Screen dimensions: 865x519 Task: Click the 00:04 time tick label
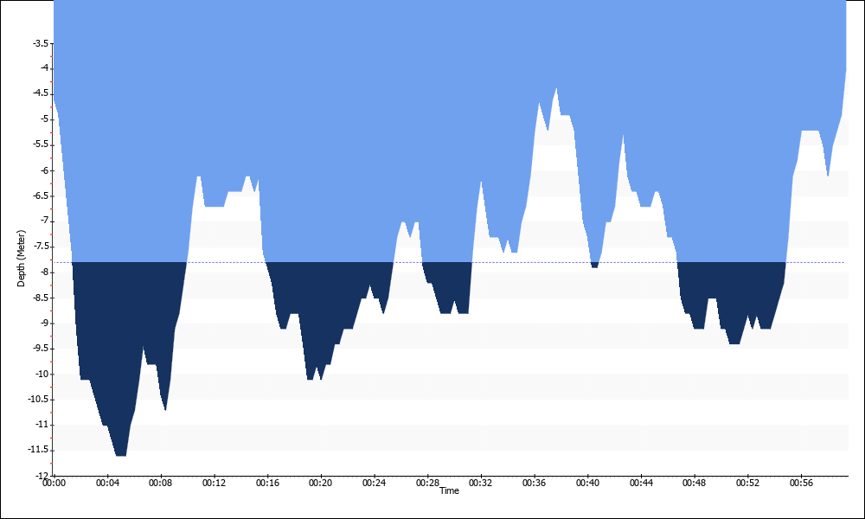(107, 483)
